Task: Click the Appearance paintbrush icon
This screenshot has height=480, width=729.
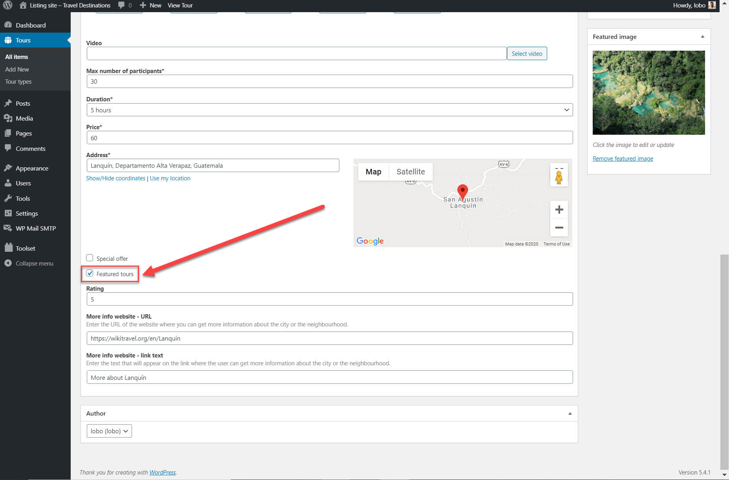Action: (8, 168)
